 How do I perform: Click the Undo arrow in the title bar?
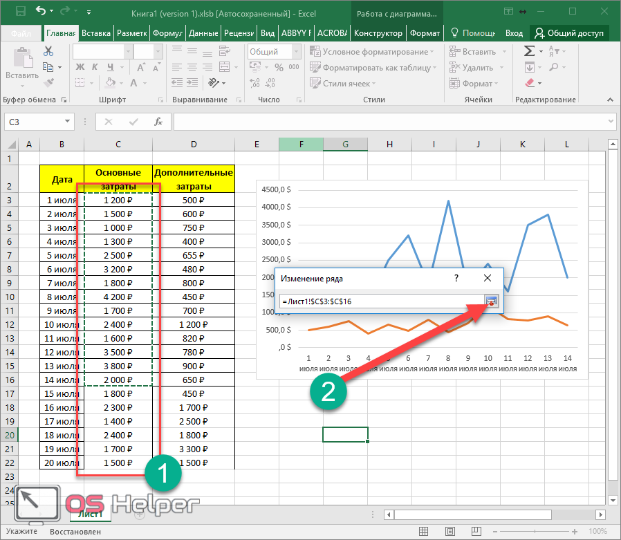pos(41,12)
